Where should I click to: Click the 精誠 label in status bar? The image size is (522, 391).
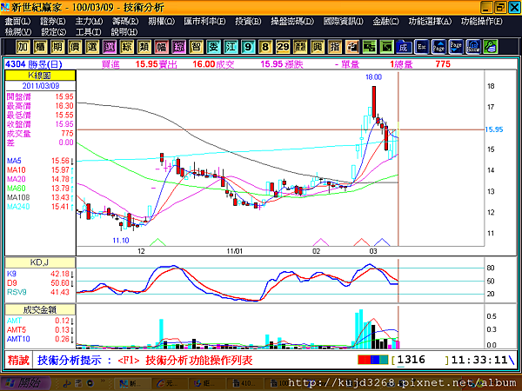coord(18,360)
